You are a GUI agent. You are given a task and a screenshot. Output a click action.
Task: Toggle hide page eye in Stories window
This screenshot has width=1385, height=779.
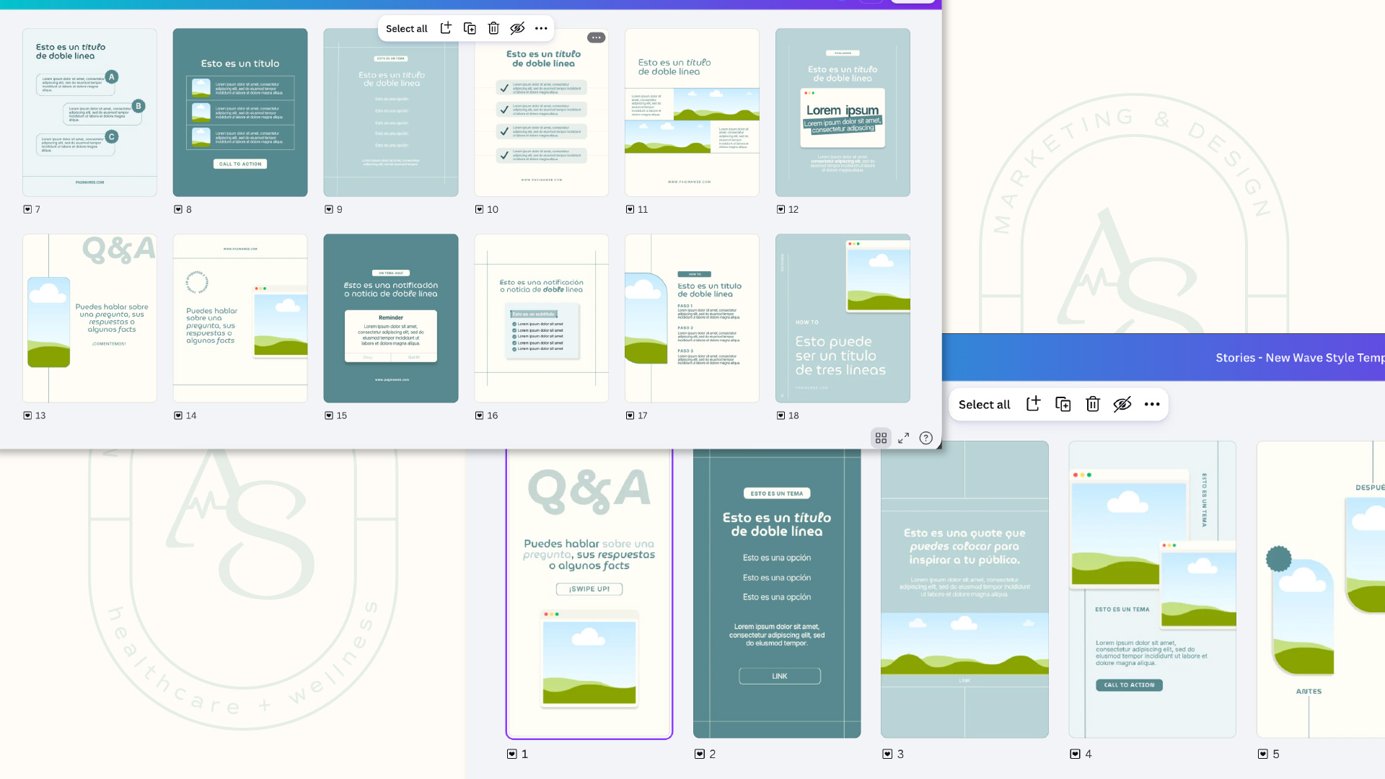(1122, 404)
